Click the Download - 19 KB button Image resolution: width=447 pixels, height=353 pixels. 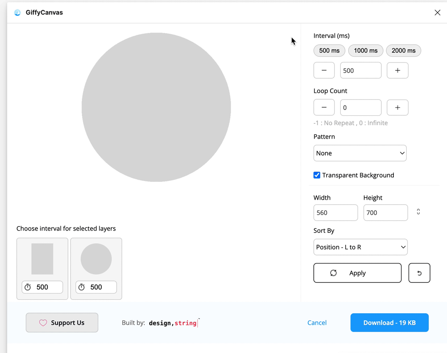(x=389, y=323)
